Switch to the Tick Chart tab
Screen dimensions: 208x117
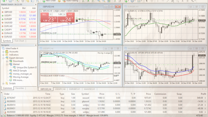pos(19,41)
